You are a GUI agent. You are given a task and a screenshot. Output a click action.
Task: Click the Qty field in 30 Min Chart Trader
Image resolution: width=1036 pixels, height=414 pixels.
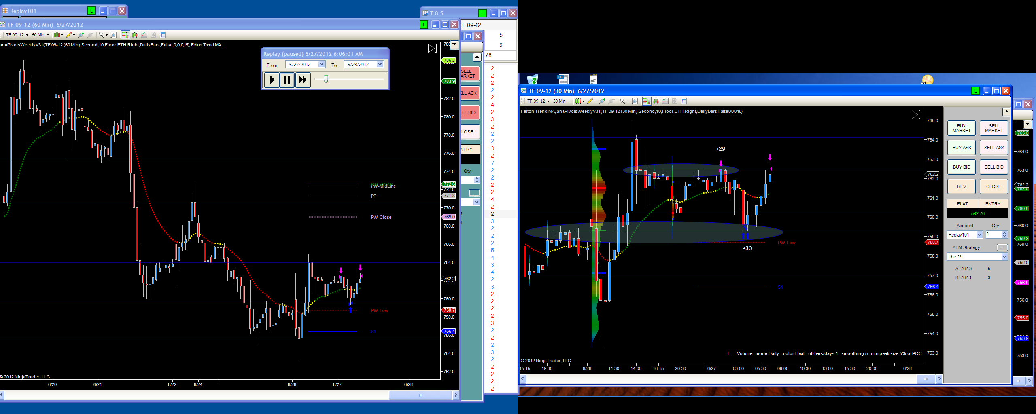[x=994, y=234]
